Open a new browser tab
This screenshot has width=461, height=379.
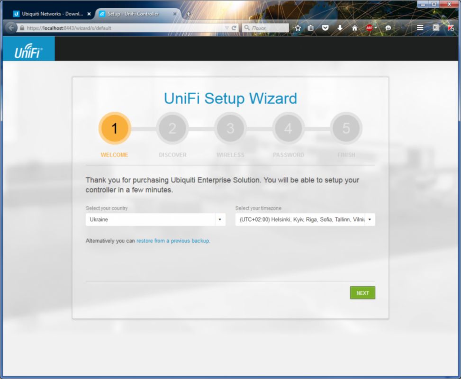188,14
